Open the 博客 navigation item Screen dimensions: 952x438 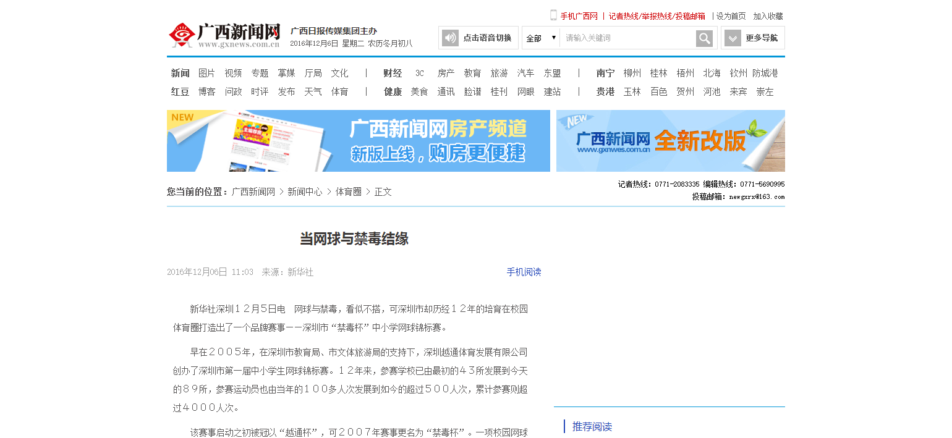tap(207, 91)
